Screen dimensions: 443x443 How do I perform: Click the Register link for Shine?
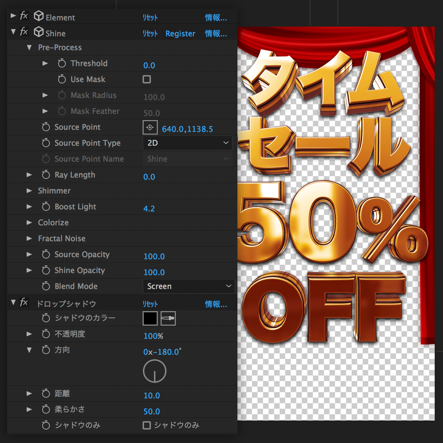pos(180,34)
